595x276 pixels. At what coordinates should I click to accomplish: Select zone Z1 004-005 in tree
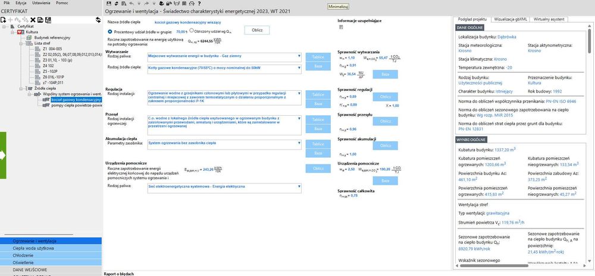[52, 49]
